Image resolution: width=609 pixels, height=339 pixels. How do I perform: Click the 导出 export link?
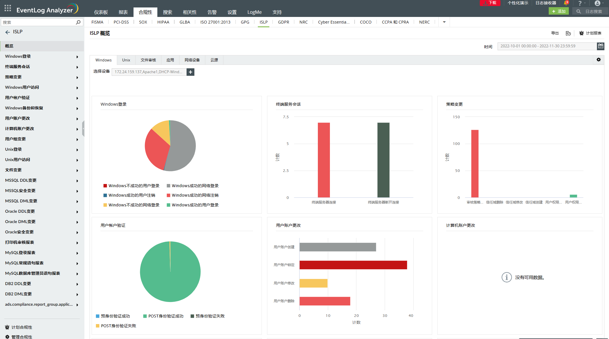click(x=555, y=33)
